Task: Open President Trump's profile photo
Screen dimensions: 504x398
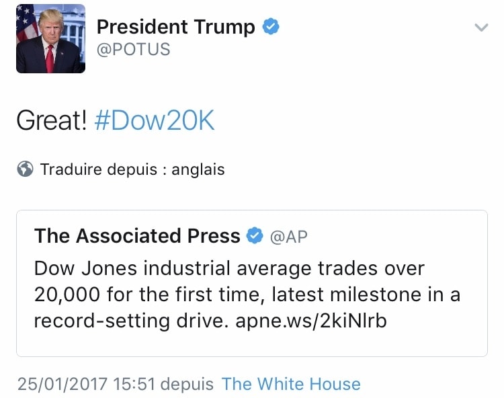Action: click(50, 38)
